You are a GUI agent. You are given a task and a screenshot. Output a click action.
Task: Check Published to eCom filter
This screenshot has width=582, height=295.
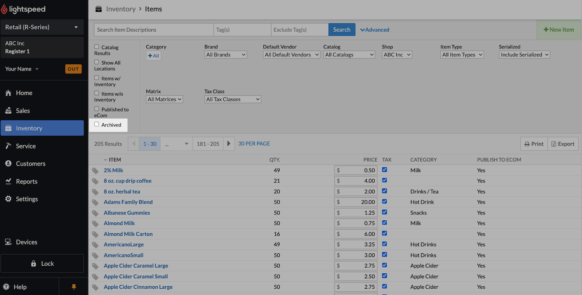click(97, 109)
